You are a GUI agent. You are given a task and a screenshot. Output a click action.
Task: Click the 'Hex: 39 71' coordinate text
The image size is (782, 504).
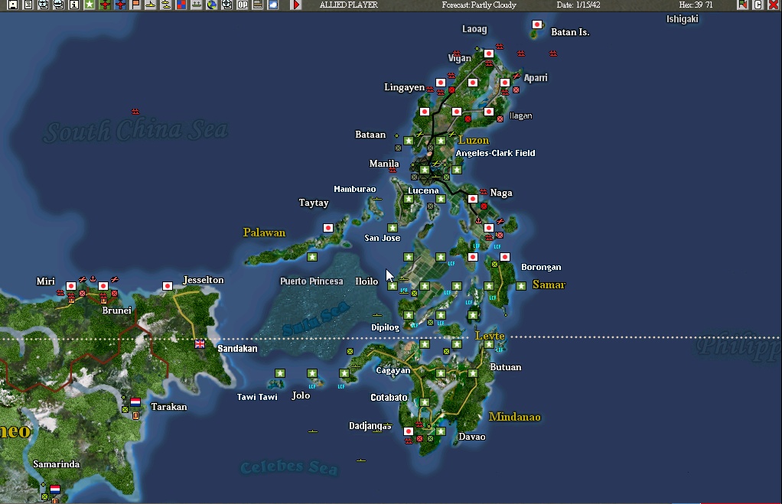point(696,5)
